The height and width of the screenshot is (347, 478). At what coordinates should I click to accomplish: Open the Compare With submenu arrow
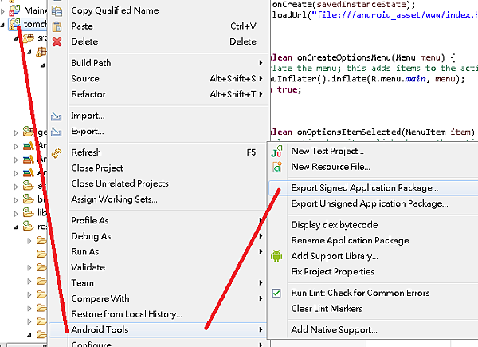coord(261,298)
